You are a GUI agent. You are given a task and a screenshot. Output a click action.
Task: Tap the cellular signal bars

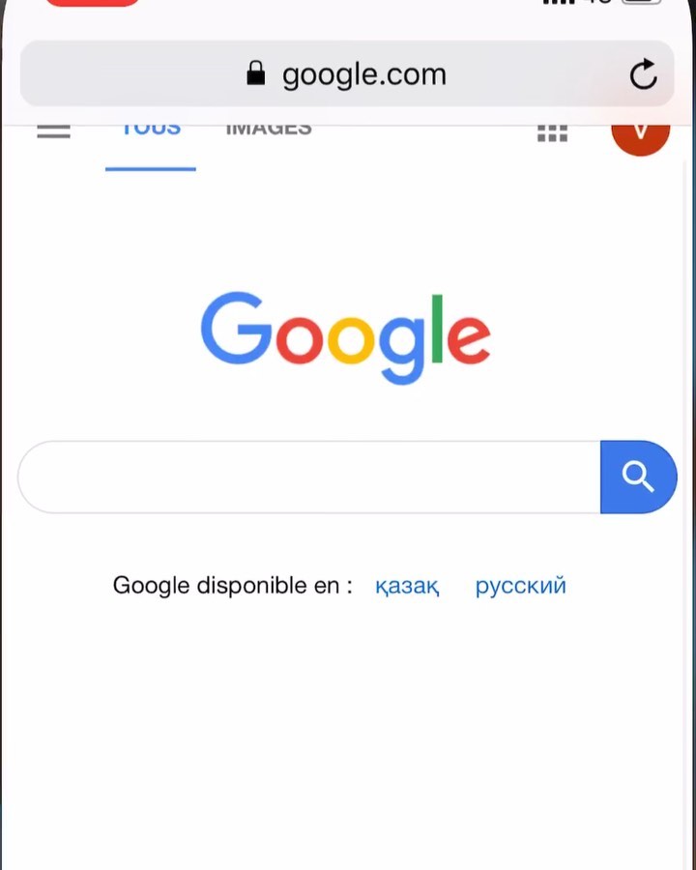tap(559, 2)
